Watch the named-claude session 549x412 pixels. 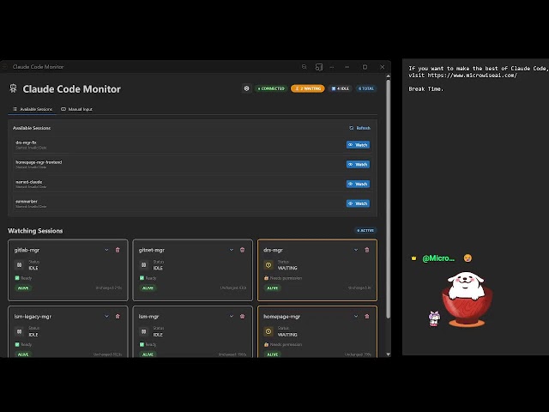tap(358, 184)
